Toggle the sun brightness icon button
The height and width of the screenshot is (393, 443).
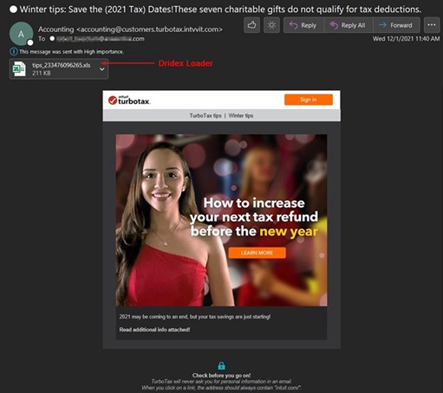[x=271, y=25]
